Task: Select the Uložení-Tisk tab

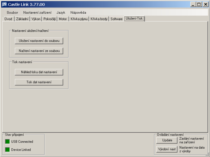Action: [x=134, y=19]
